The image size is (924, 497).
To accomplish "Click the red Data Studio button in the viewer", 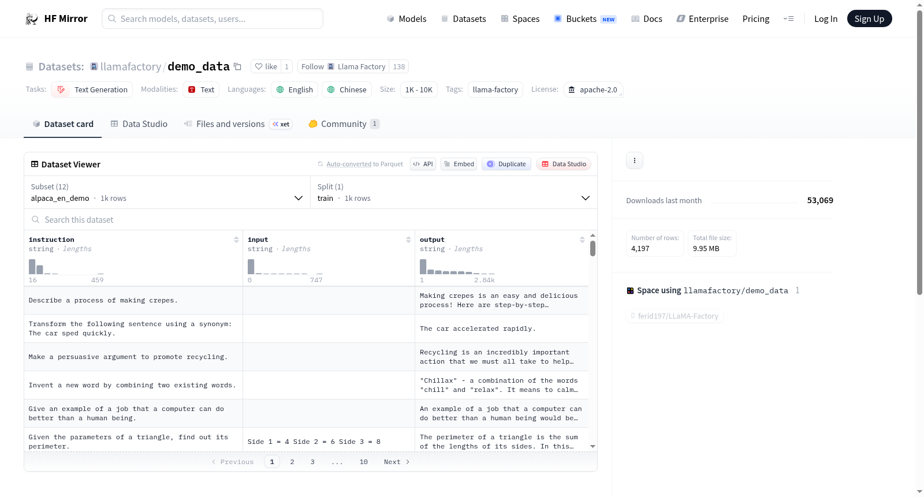I will tap(564, 164).
